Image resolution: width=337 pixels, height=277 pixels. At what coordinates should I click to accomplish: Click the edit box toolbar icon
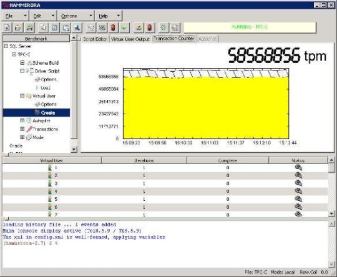[x=102, y=27]
